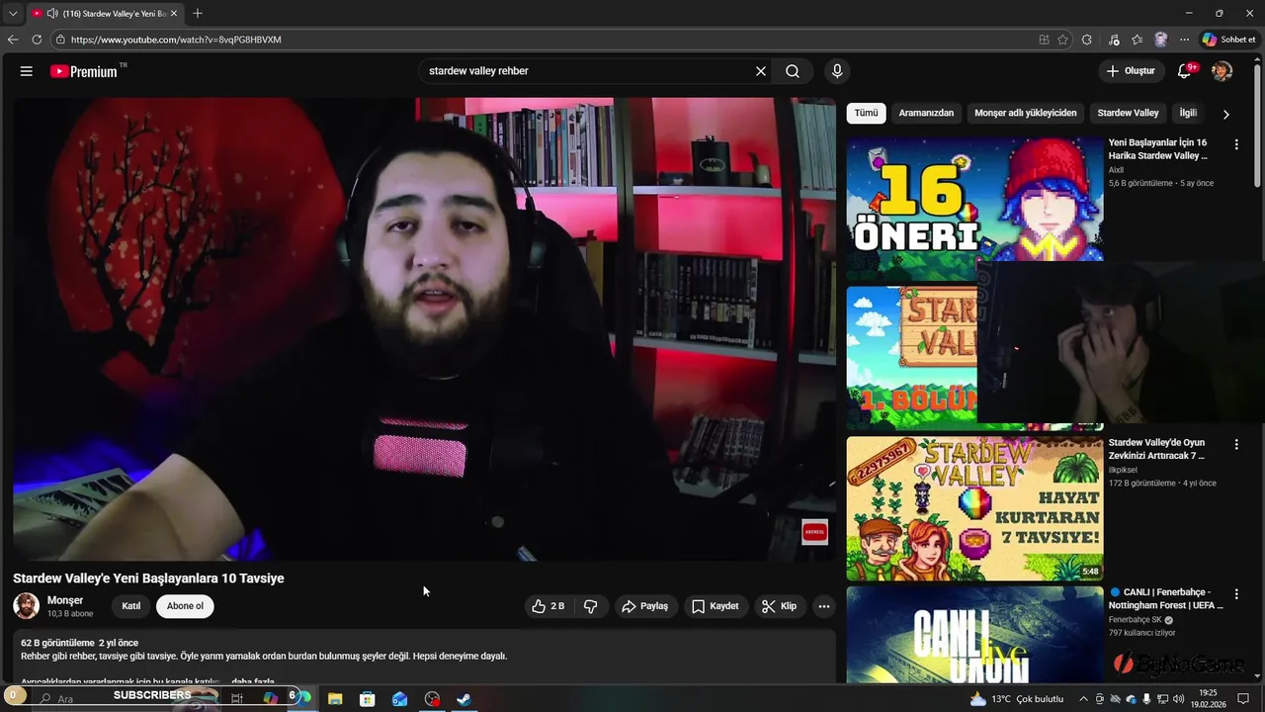Open the Oluştur create menu
Screen dimensions: 1265x712
pyautogui.click(x=1131, y=71)
